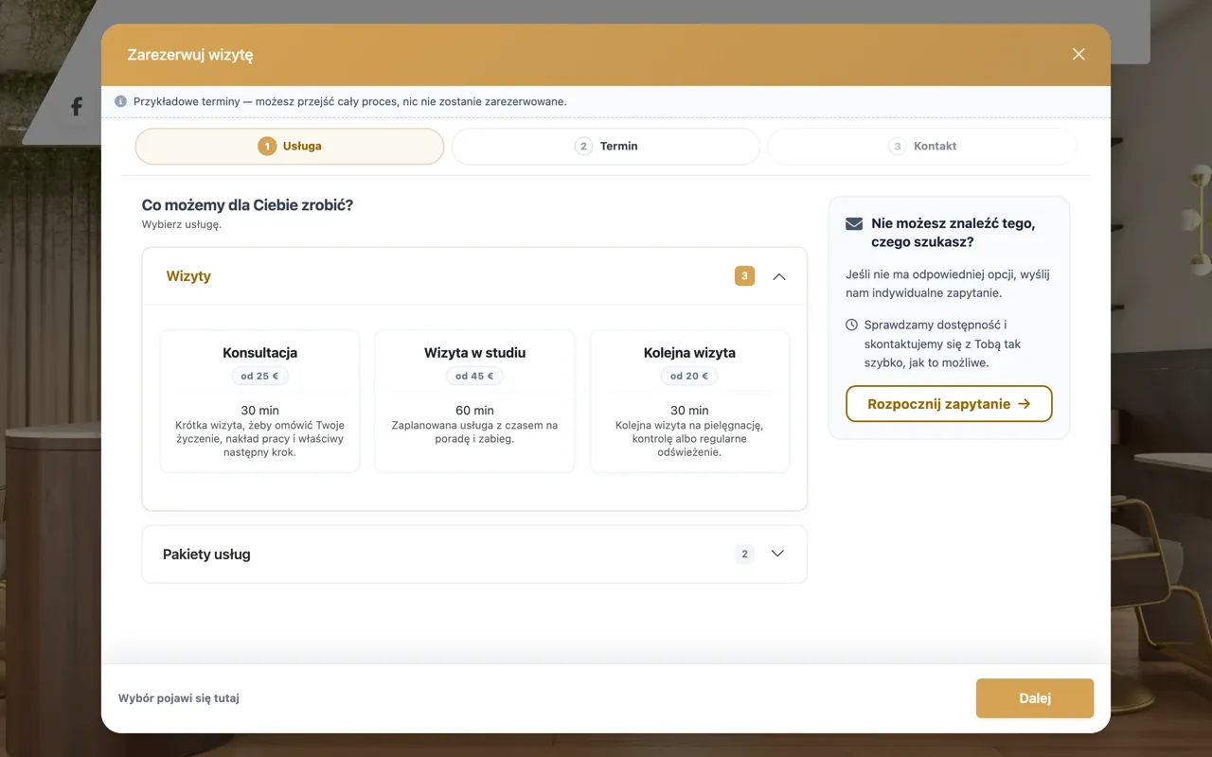Click the step 1 number badge
Screen dimensions: 1212x757
tap(267, 146)
